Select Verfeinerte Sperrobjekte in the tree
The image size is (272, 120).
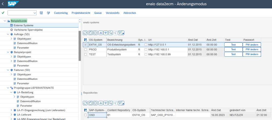28,30
